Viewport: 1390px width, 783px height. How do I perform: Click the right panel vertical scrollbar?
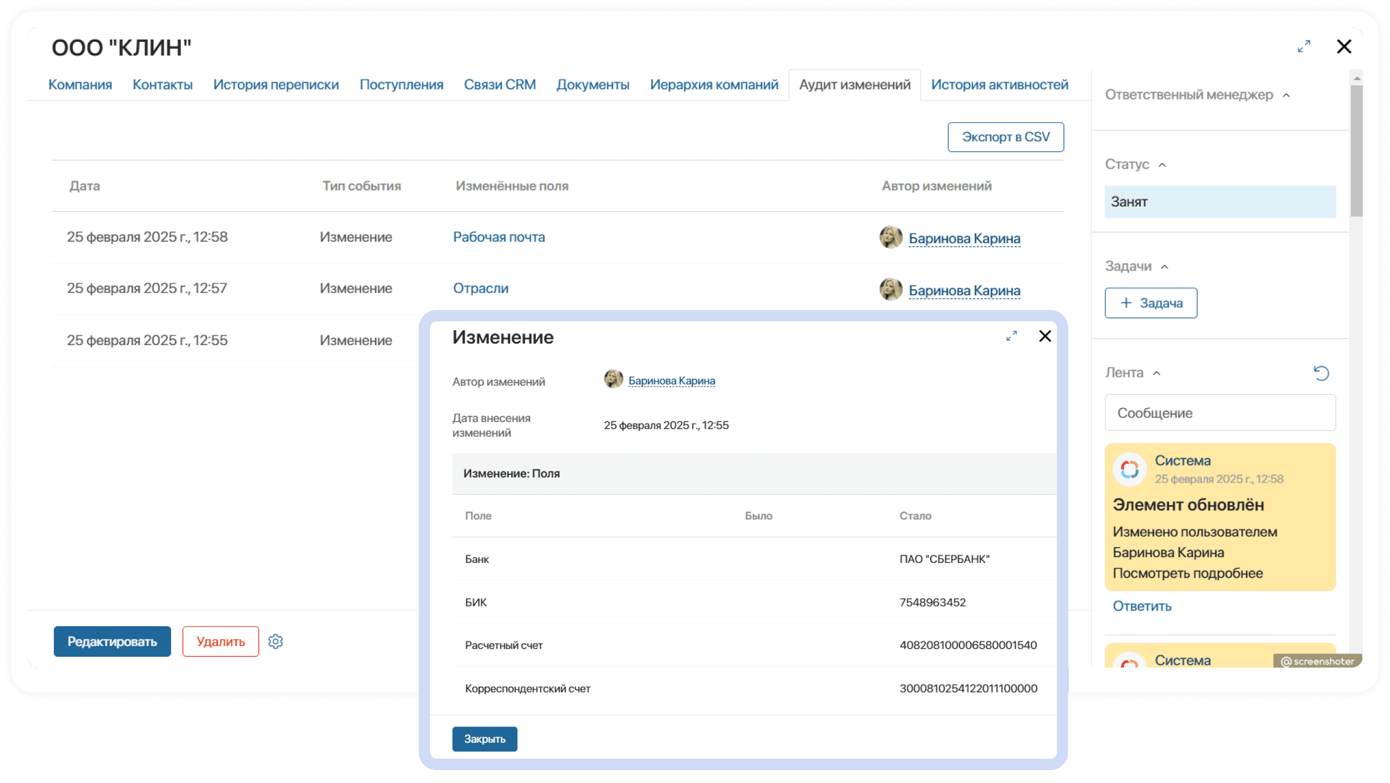click(x=1356, y=150)
